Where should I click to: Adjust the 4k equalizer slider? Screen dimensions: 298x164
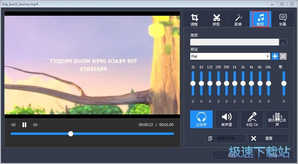[252, 83]
